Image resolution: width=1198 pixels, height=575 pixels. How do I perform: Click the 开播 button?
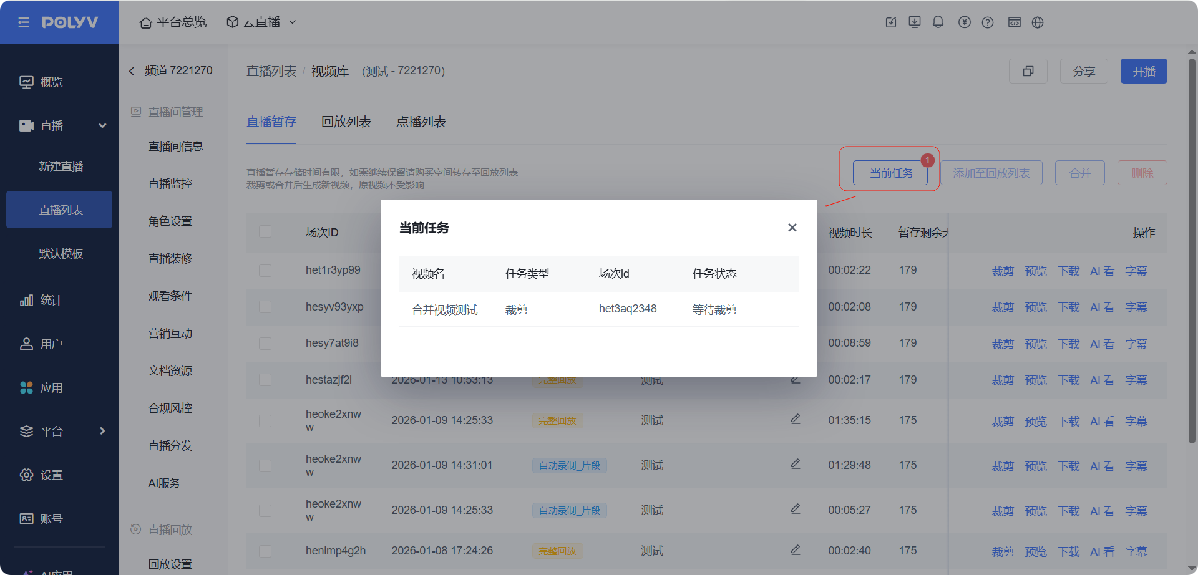[1144, 71]
